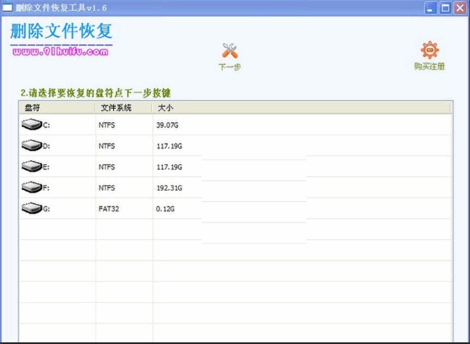Click the 下一步 tools icon

230,51
